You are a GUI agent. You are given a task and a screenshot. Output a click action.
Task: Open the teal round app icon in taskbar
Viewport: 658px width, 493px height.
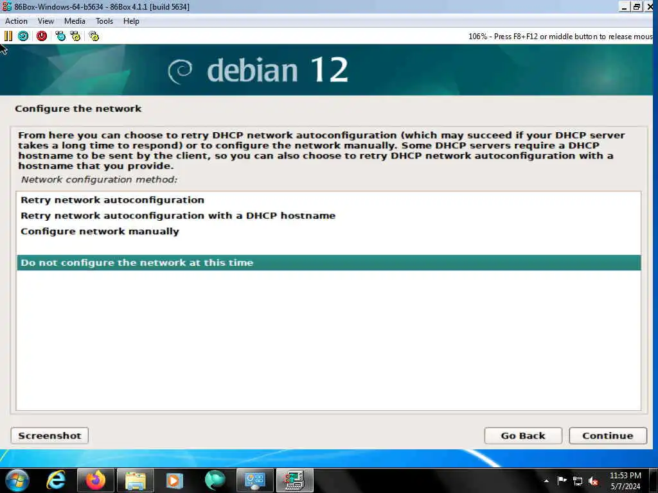[x=215, y=480]
